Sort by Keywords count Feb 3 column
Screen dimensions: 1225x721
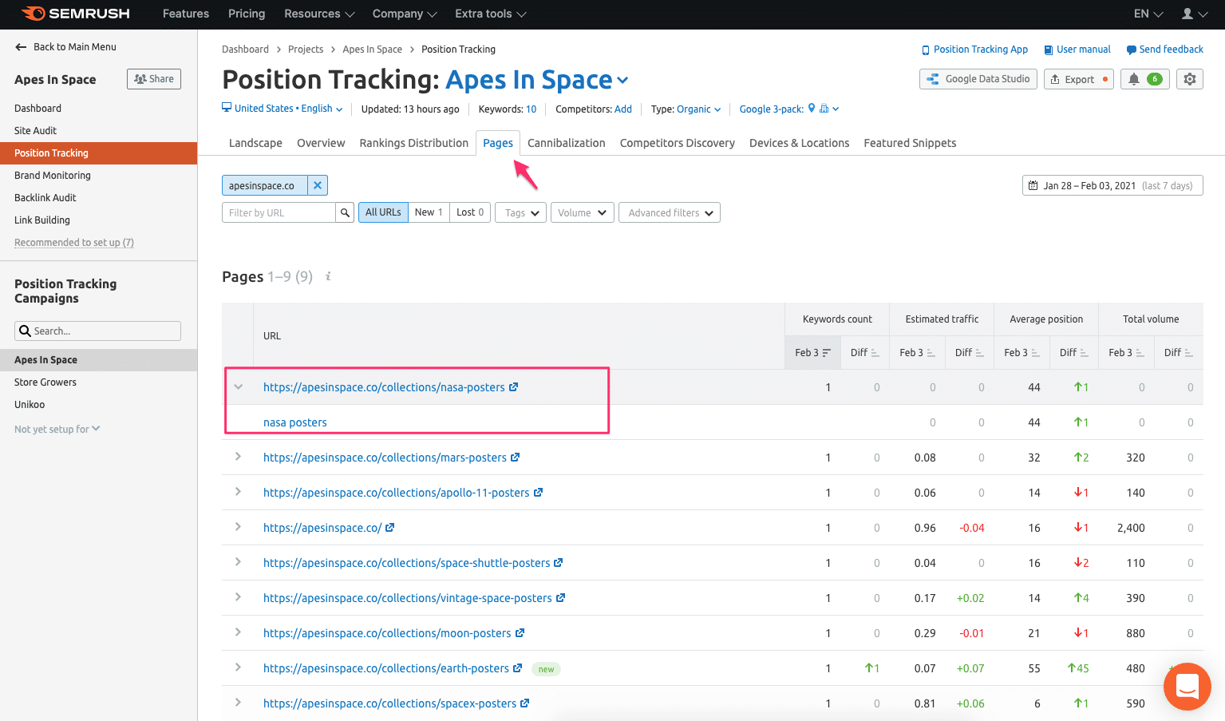(812, 352)
